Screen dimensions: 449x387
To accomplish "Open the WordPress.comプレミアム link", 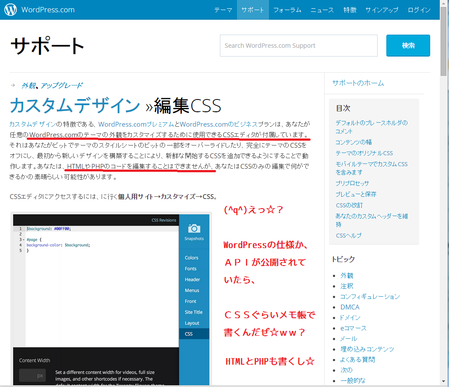I will 136,124.
